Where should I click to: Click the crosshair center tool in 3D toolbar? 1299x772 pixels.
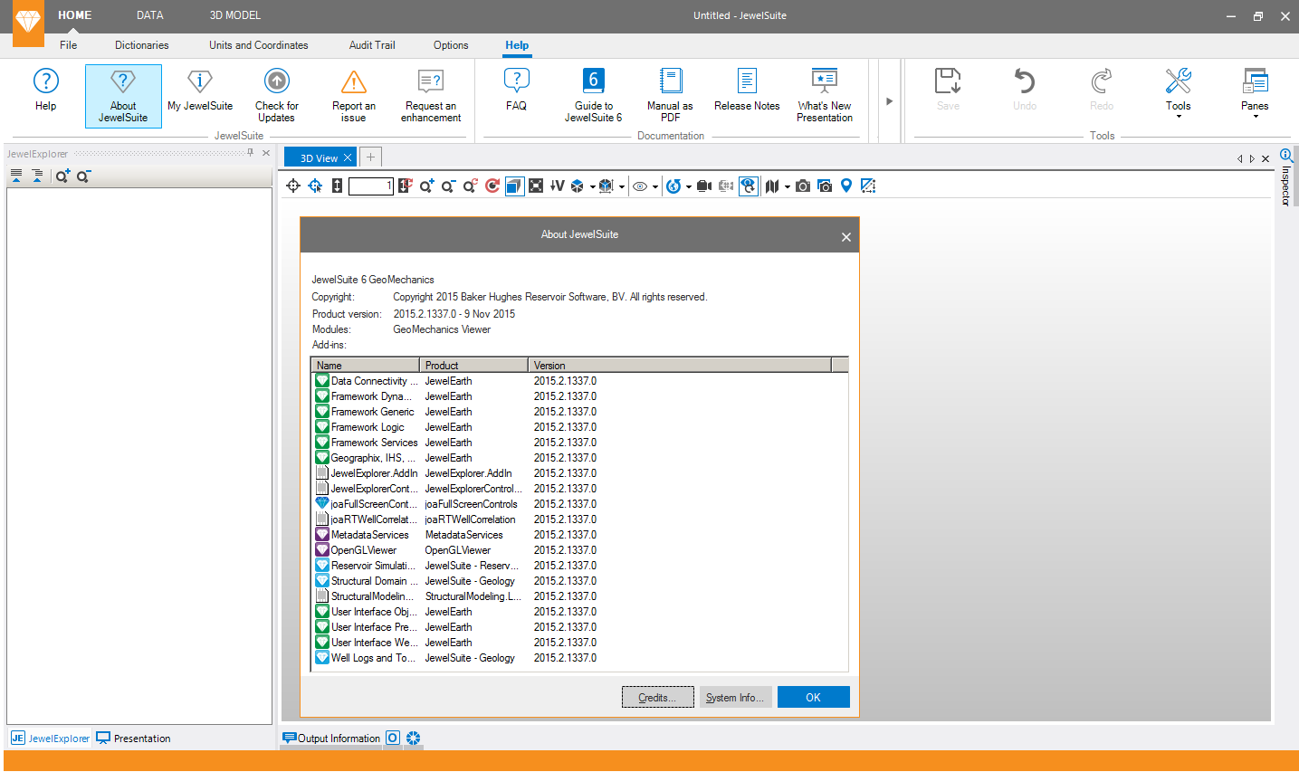[x=293, y=186]
